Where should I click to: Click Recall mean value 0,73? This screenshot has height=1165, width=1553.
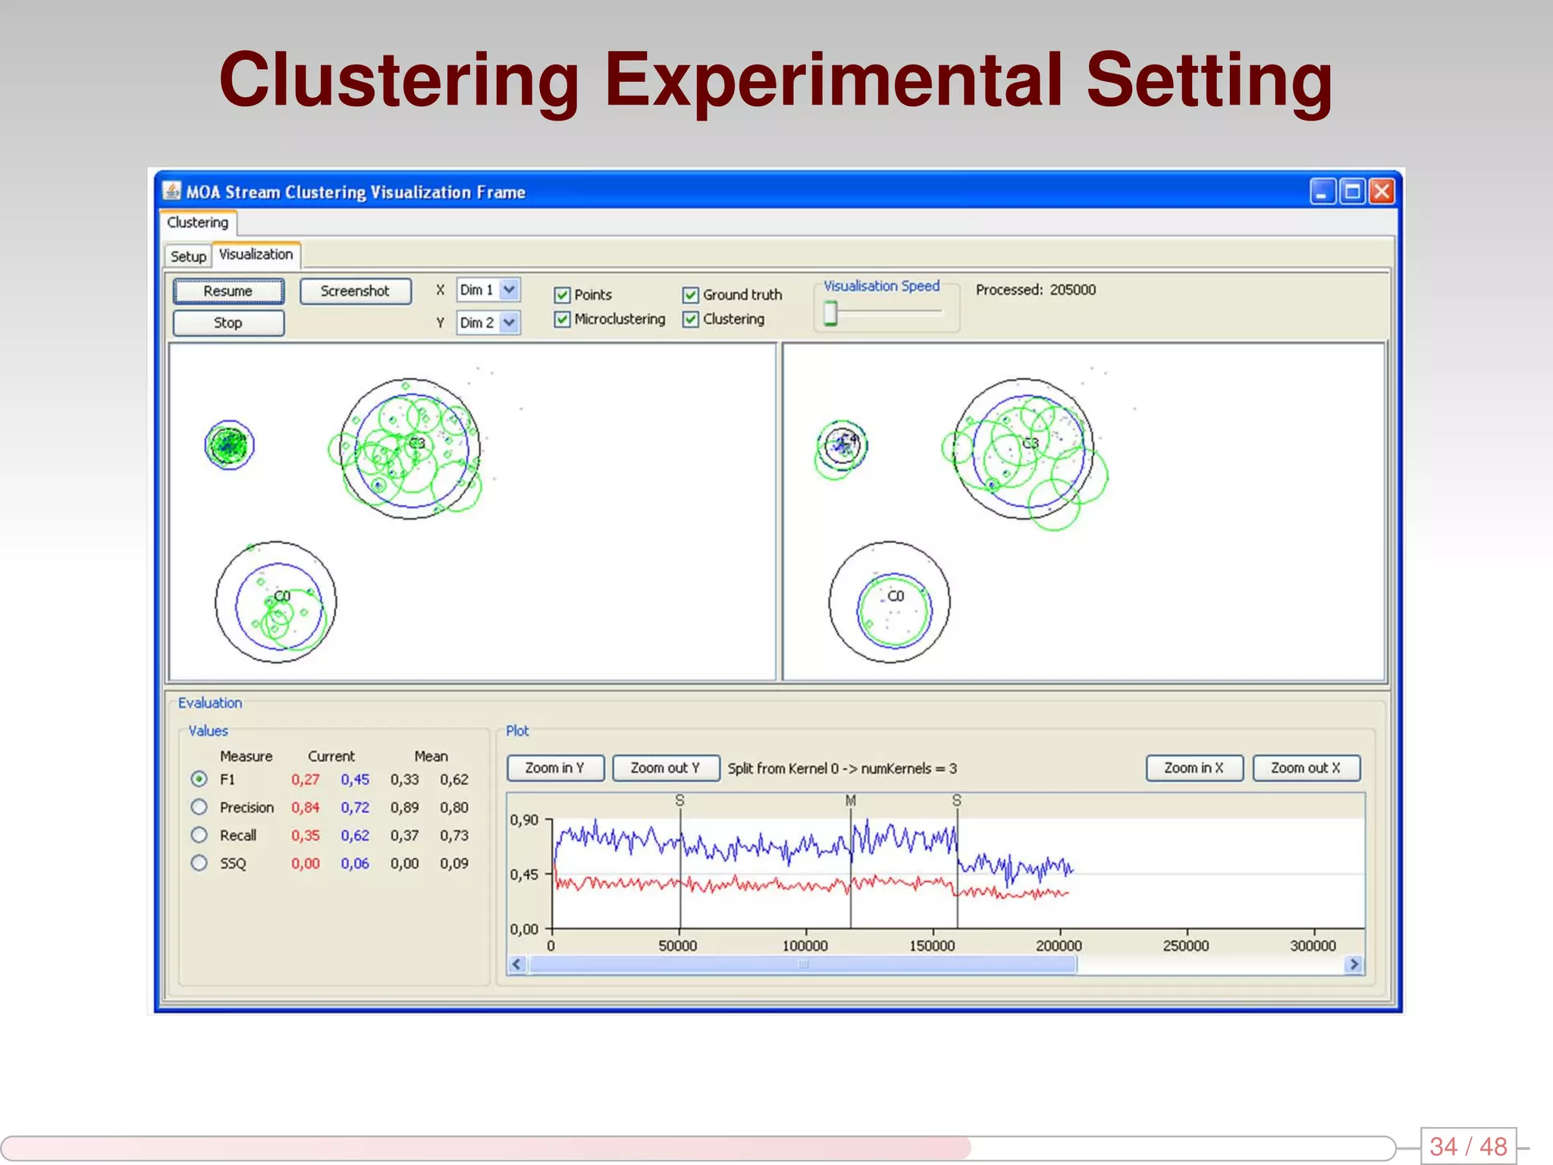[x=454, y=836]
